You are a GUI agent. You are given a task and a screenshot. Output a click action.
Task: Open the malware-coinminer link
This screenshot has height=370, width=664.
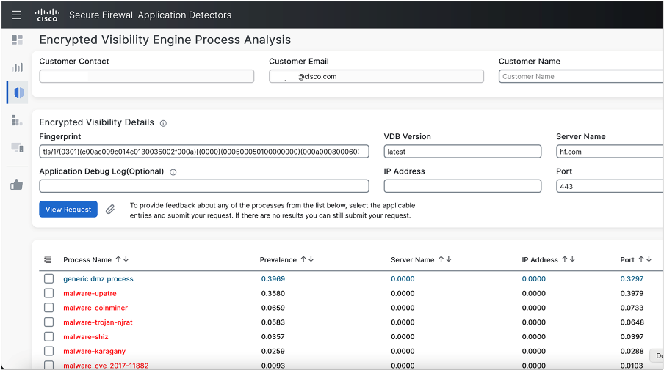click(95, 308)
